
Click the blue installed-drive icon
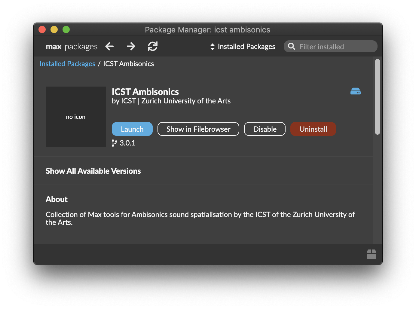click(356, 91)
